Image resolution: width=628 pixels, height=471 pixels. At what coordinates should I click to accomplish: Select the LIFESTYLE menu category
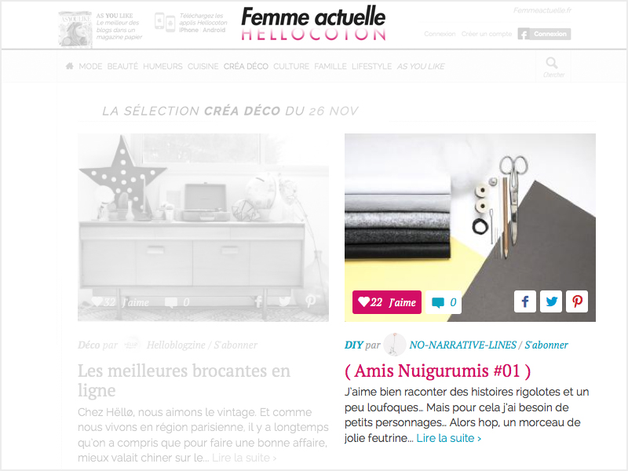tap(371, 67)
